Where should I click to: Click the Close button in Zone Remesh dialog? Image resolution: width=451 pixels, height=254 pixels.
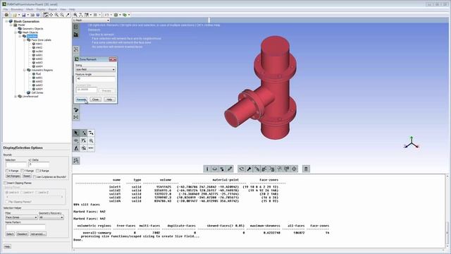pos(95,99)
